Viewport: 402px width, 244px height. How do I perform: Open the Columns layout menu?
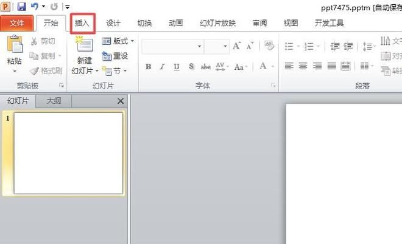(x=367, y=66)
